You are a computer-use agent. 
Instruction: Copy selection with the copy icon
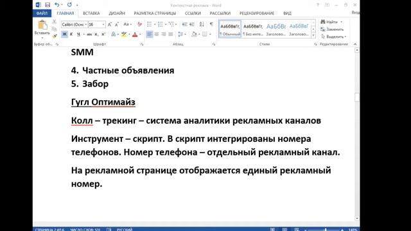click(54, 29)
